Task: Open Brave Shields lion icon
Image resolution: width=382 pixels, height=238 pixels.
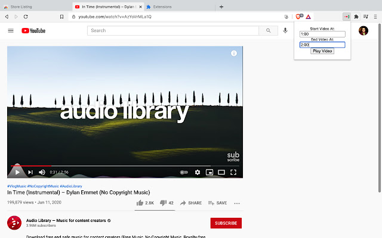Action: point(298,17)
